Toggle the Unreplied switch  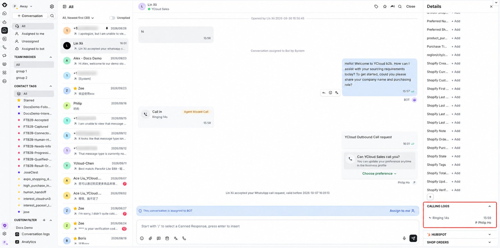pyautogui.click(x=112, y=18)
